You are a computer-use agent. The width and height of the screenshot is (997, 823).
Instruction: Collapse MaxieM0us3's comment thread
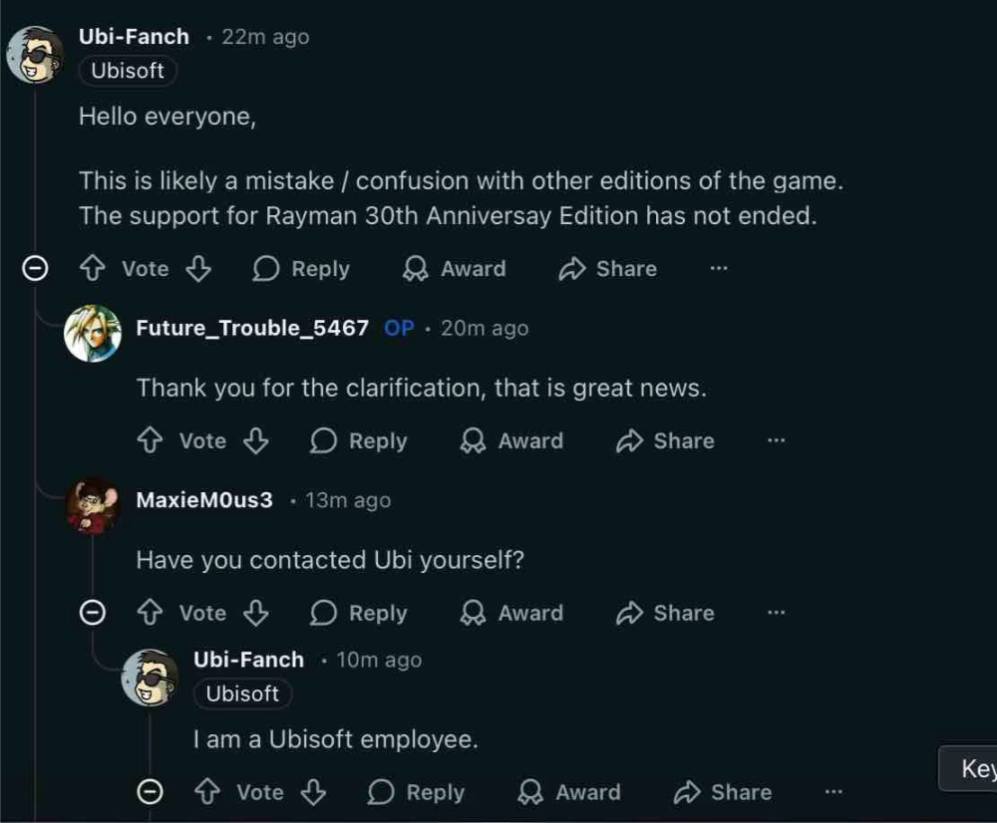tap(93, 613)
